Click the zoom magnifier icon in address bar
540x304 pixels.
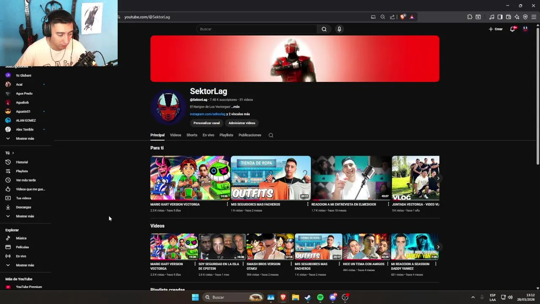(x=383, y=17)
